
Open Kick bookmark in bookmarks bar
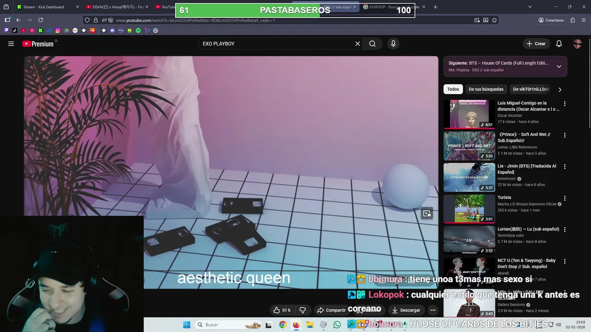(x=41, y=30)
